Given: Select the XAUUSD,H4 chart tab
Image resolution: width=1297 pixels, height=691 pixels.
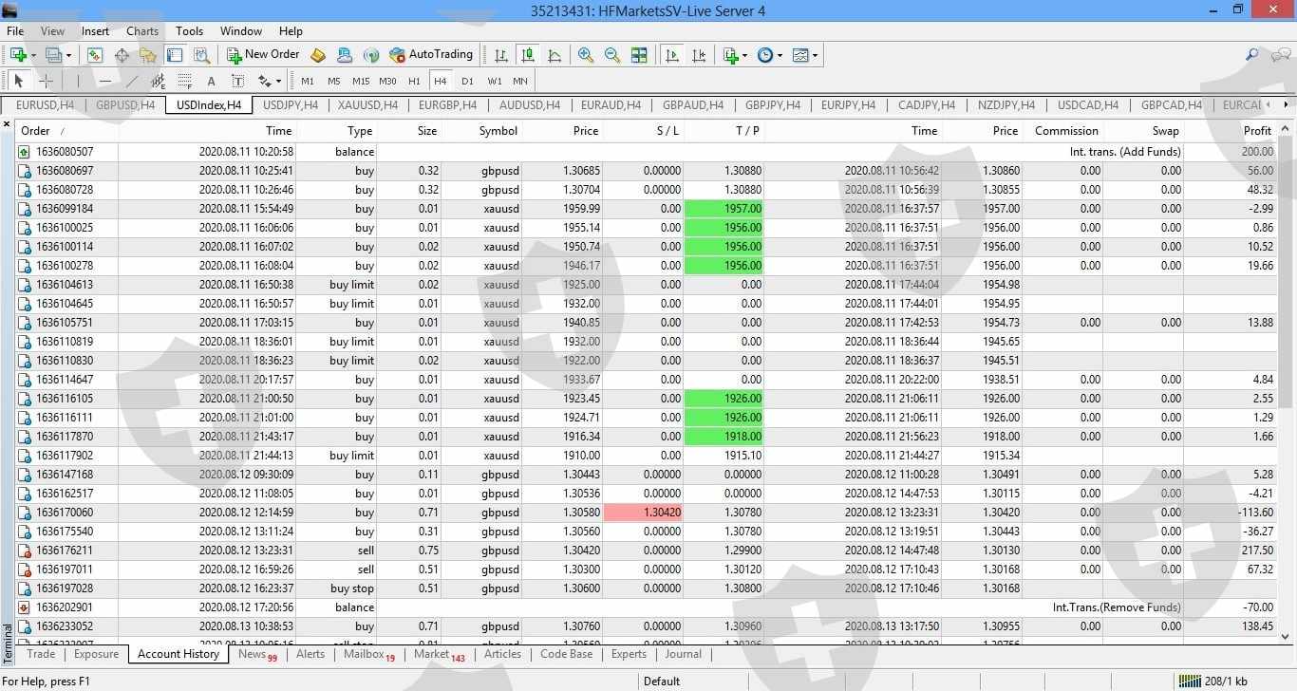Looking at the screenshot, I should pos(367,105).
